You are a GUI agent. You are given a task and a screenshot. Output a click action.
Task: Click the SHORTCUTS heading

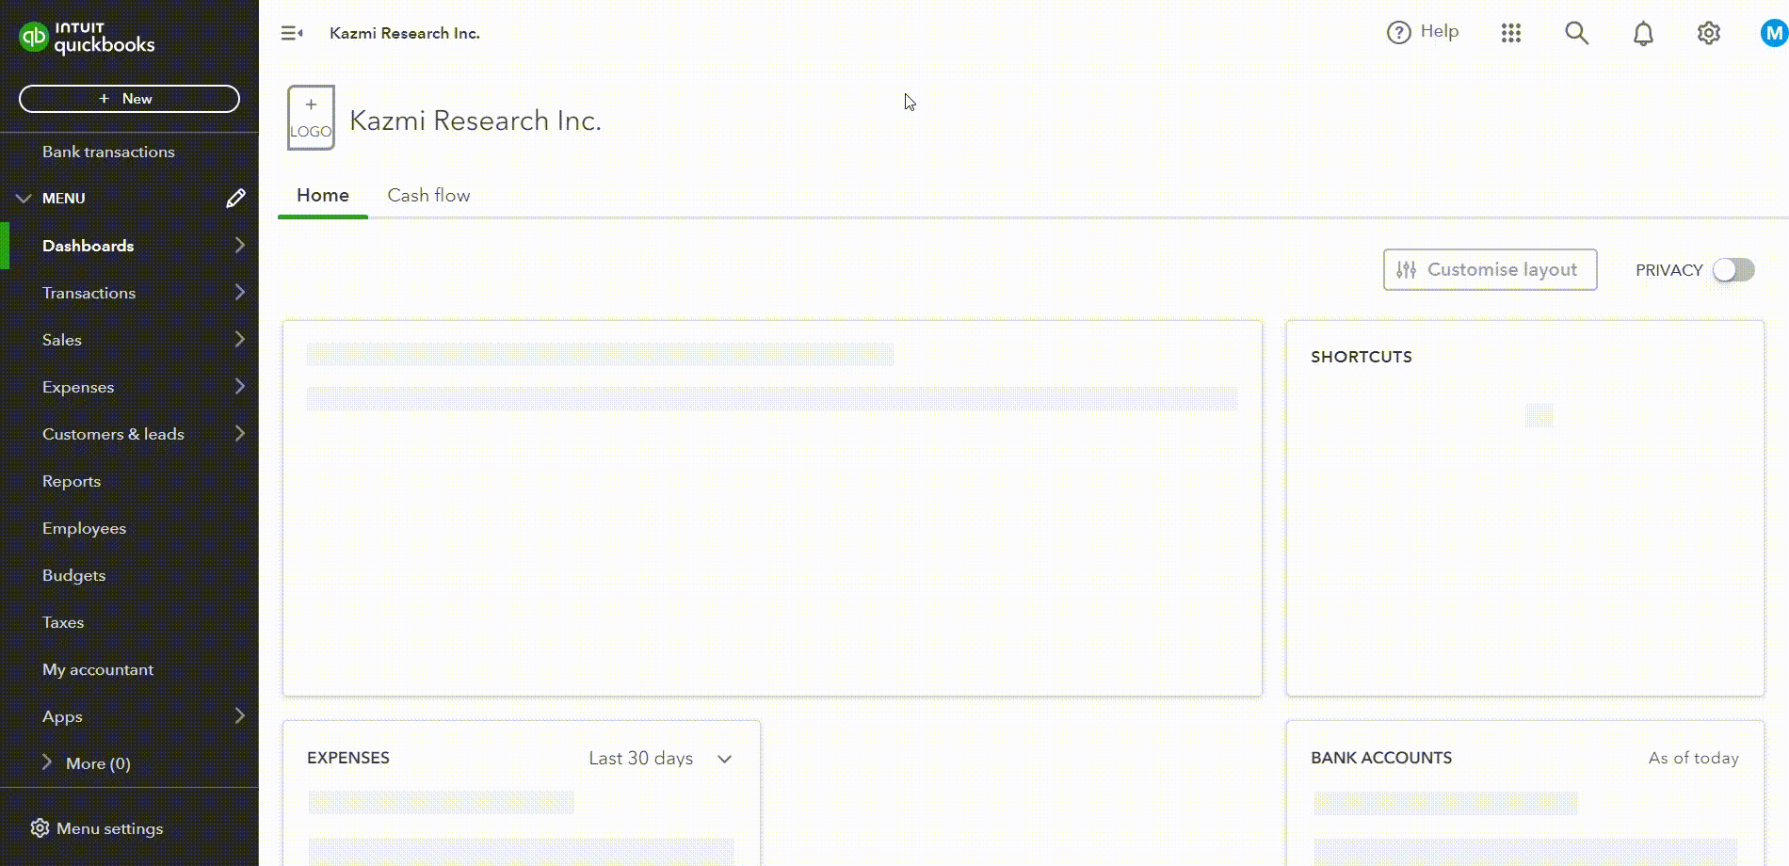(1362, 357)
